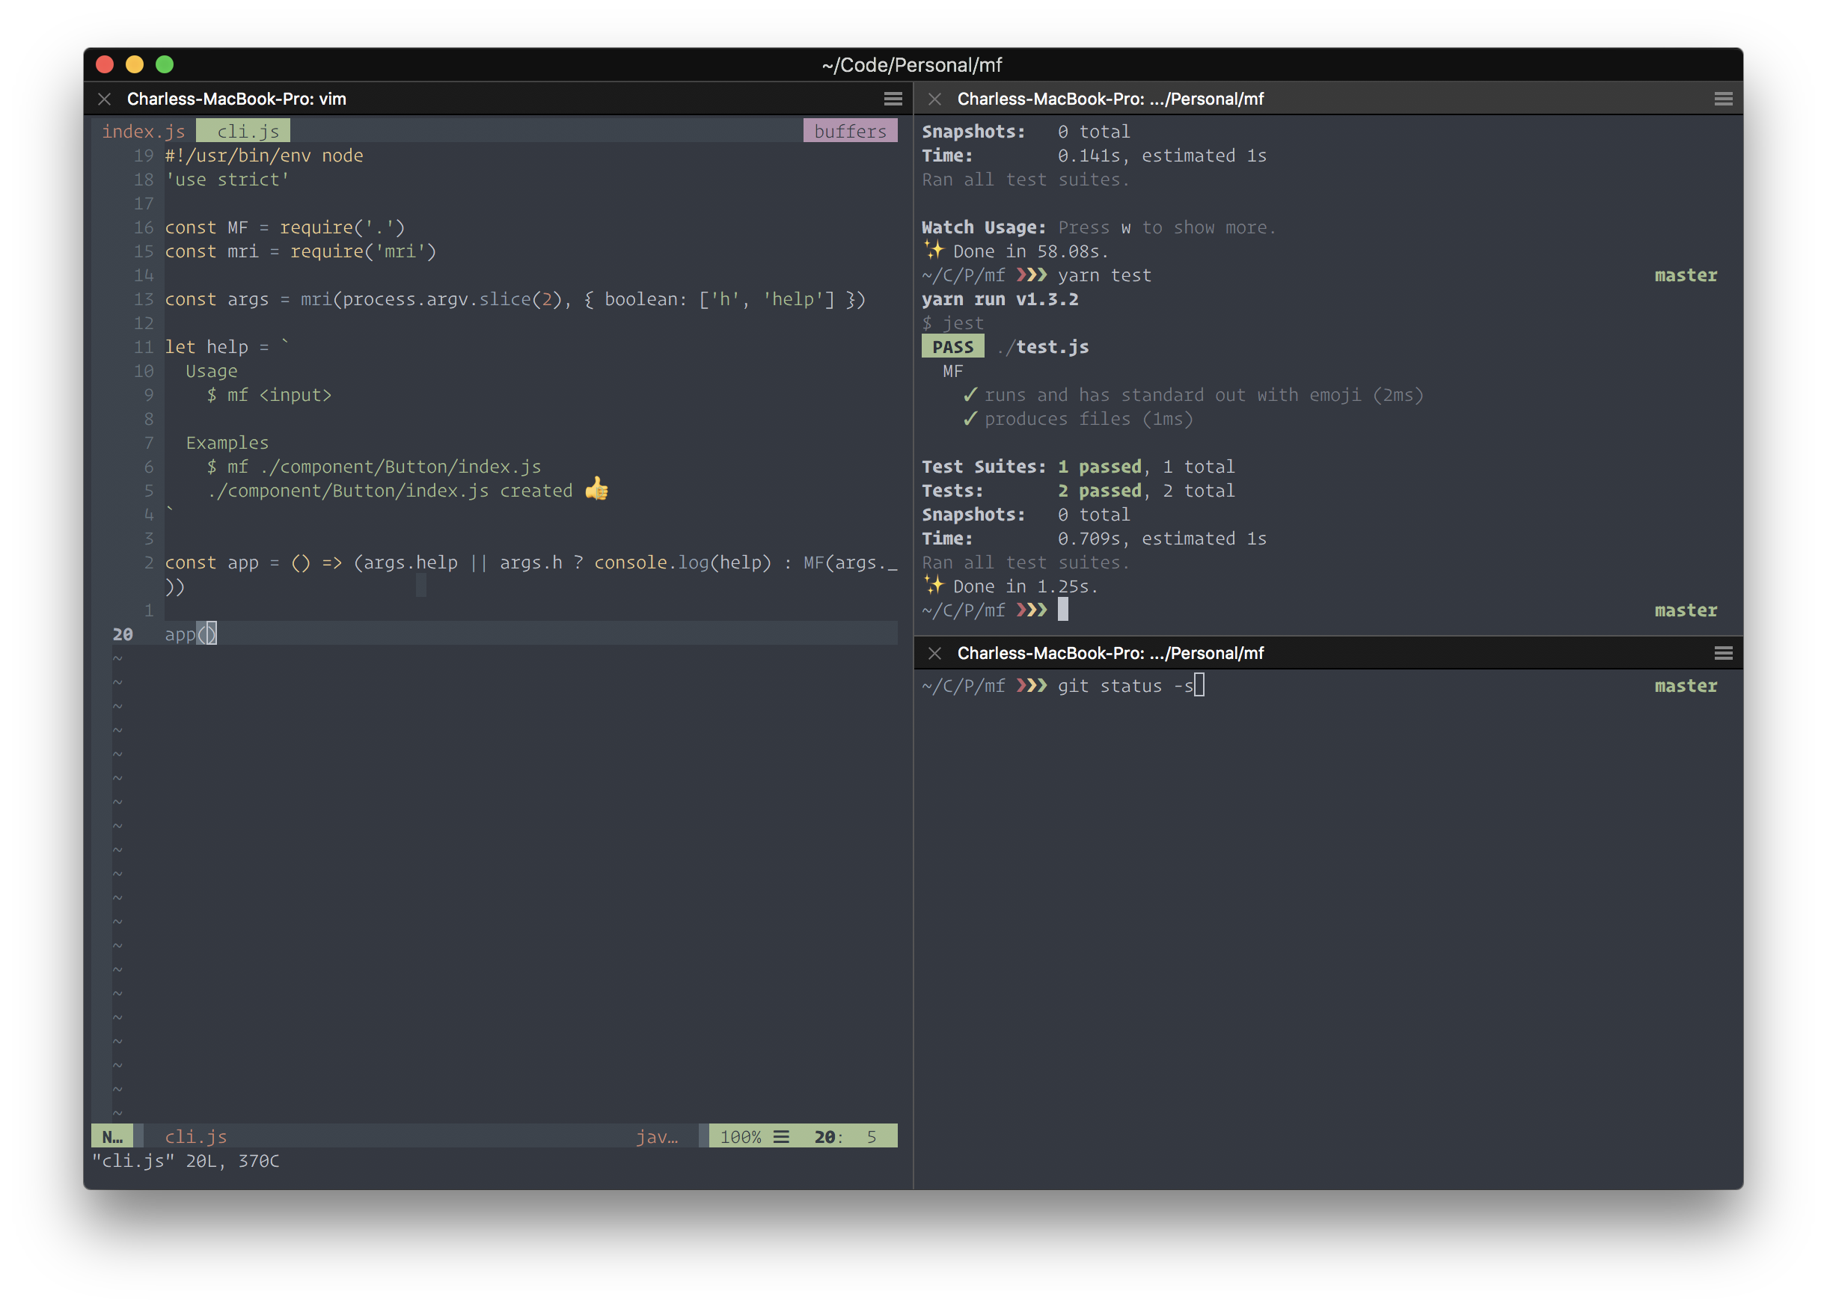Click the sparkles icon before Done in 1.25s

tap(934, 585)
